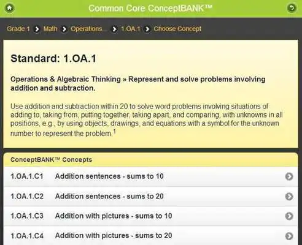The width and height of the screenshot is (302, 245).
Task: Open concept Addition sentences - sums to 10
Action: [151, 176]
